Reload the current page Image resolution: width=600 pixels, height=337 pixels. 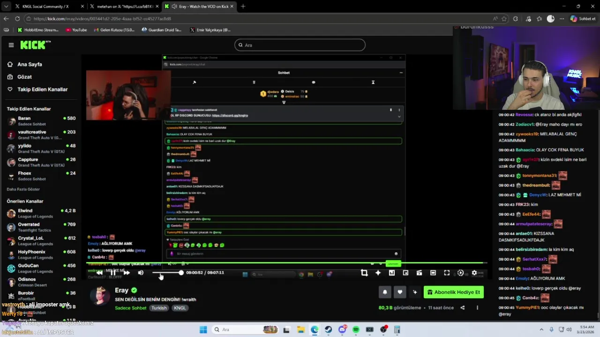click(17, 19)
